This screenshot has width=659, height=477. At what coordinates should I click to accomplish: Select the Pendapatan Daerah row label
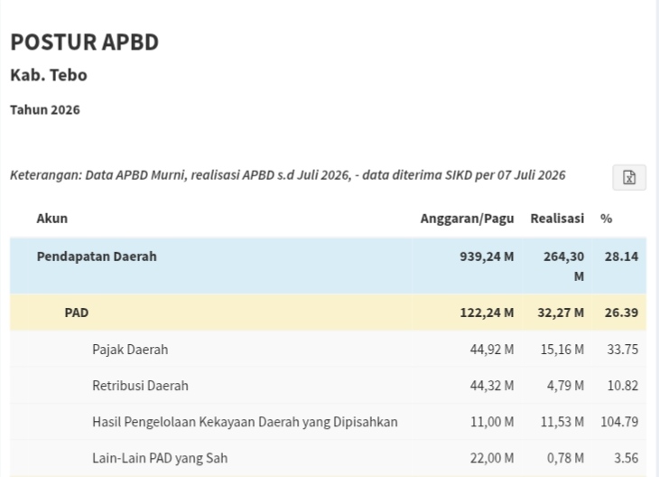(97, 257)
